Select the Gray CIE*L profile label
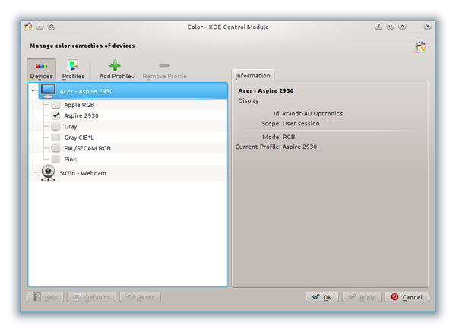 (79, 138)
